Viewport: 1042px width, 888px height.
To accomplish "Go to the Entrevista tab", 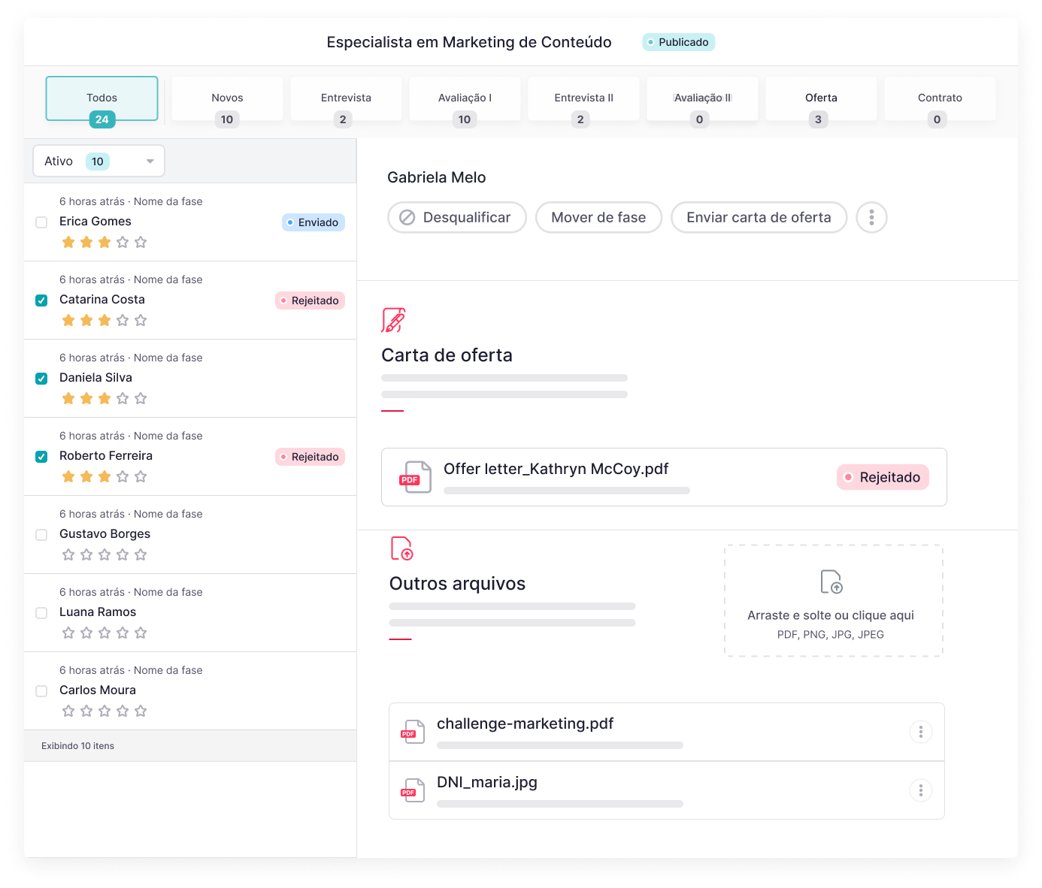I will [x=346, y=98].
